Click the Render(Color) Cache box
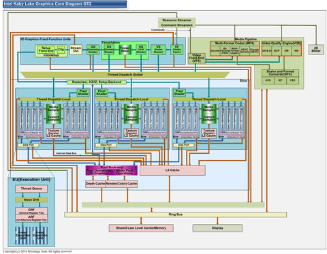Viewport: 327px width, 254px height. click(121, 184)
